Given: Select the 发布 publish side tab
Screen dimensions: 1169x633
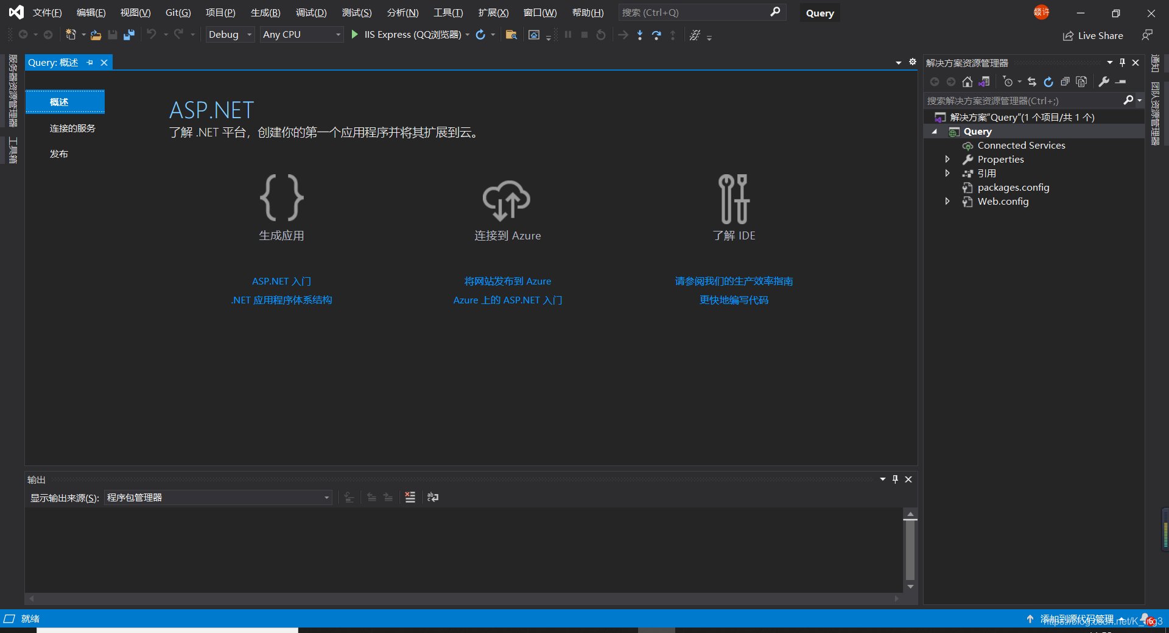Looking at the screenshot, I should pyautogui.click(x=59, y=154).
